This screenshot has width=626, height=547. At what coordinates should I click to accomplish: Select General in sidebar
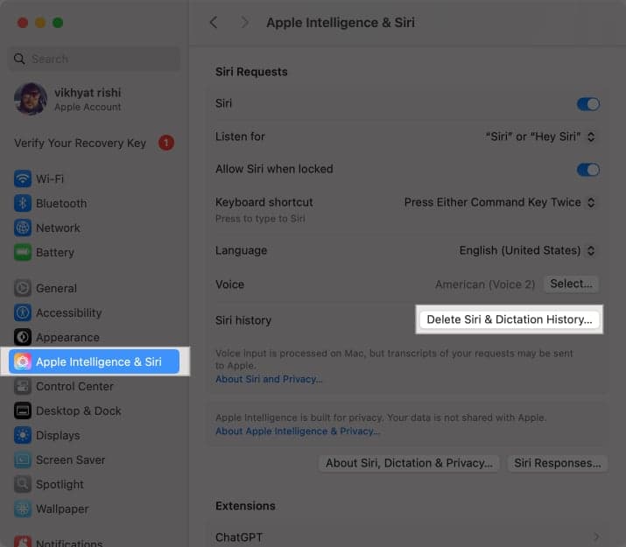[95, 288]
